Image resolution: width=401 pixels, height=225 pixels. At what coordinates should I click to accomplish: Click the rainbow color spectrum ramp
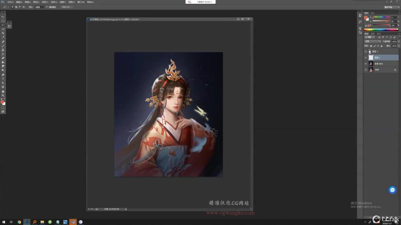click(381, 30)
